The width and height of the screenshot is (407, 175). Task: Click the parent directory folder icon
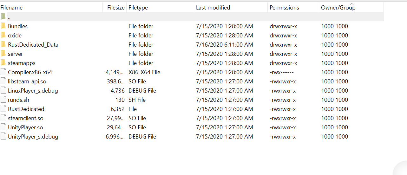(3, 17)
